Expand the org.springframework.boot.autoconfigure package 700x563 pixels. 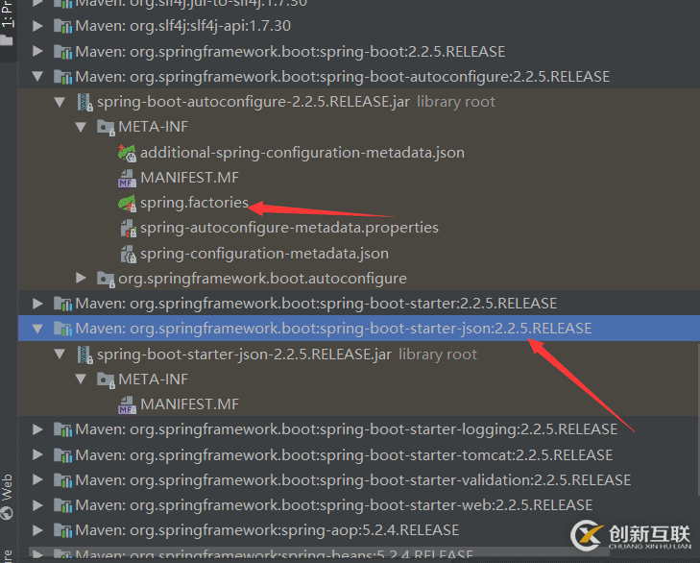81,279
